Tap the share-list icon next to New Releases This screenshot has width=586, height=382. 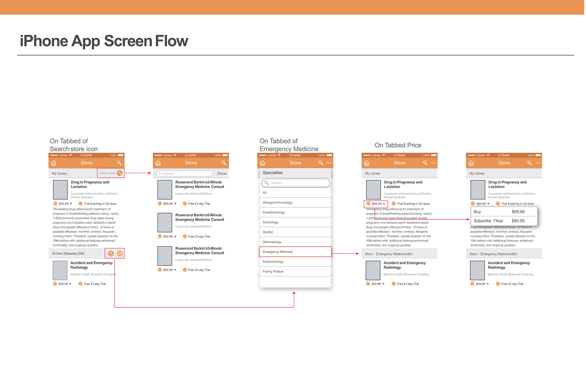111,254
